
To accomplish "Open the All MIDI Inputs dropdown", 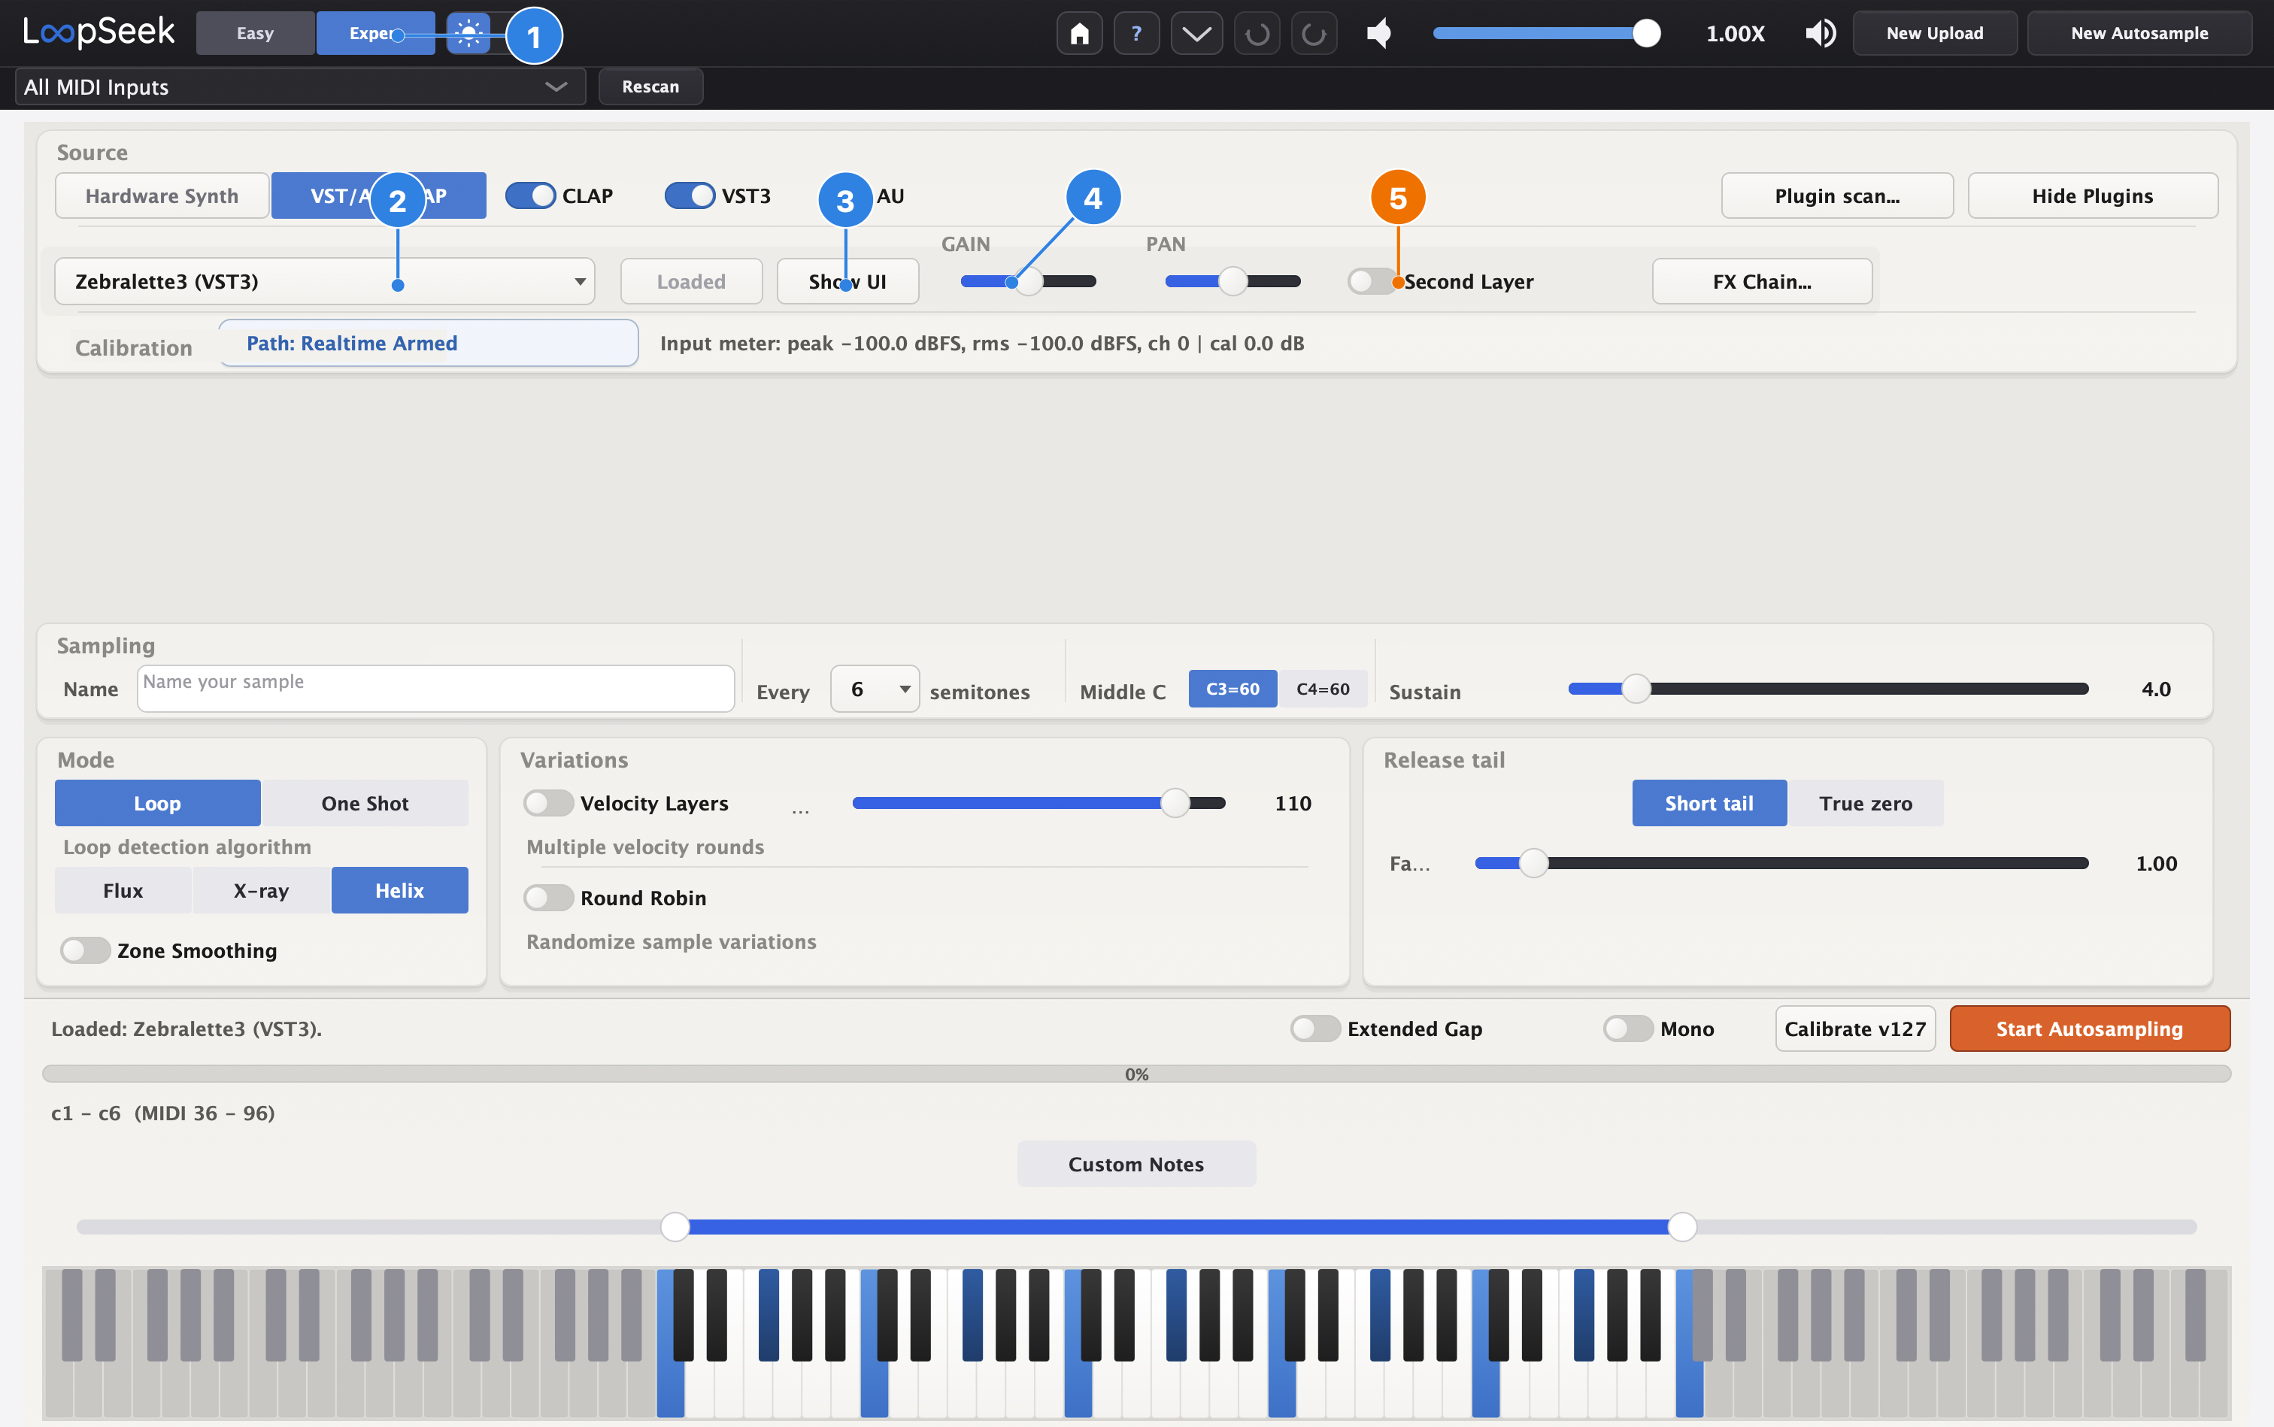I will tap(300, 86).
